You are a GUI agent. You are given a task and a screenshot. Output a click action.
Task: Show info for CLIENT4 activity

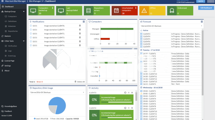125,108
